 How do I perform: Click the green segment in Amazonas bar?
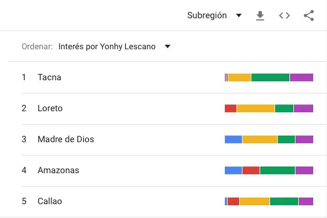click(278, 170)
